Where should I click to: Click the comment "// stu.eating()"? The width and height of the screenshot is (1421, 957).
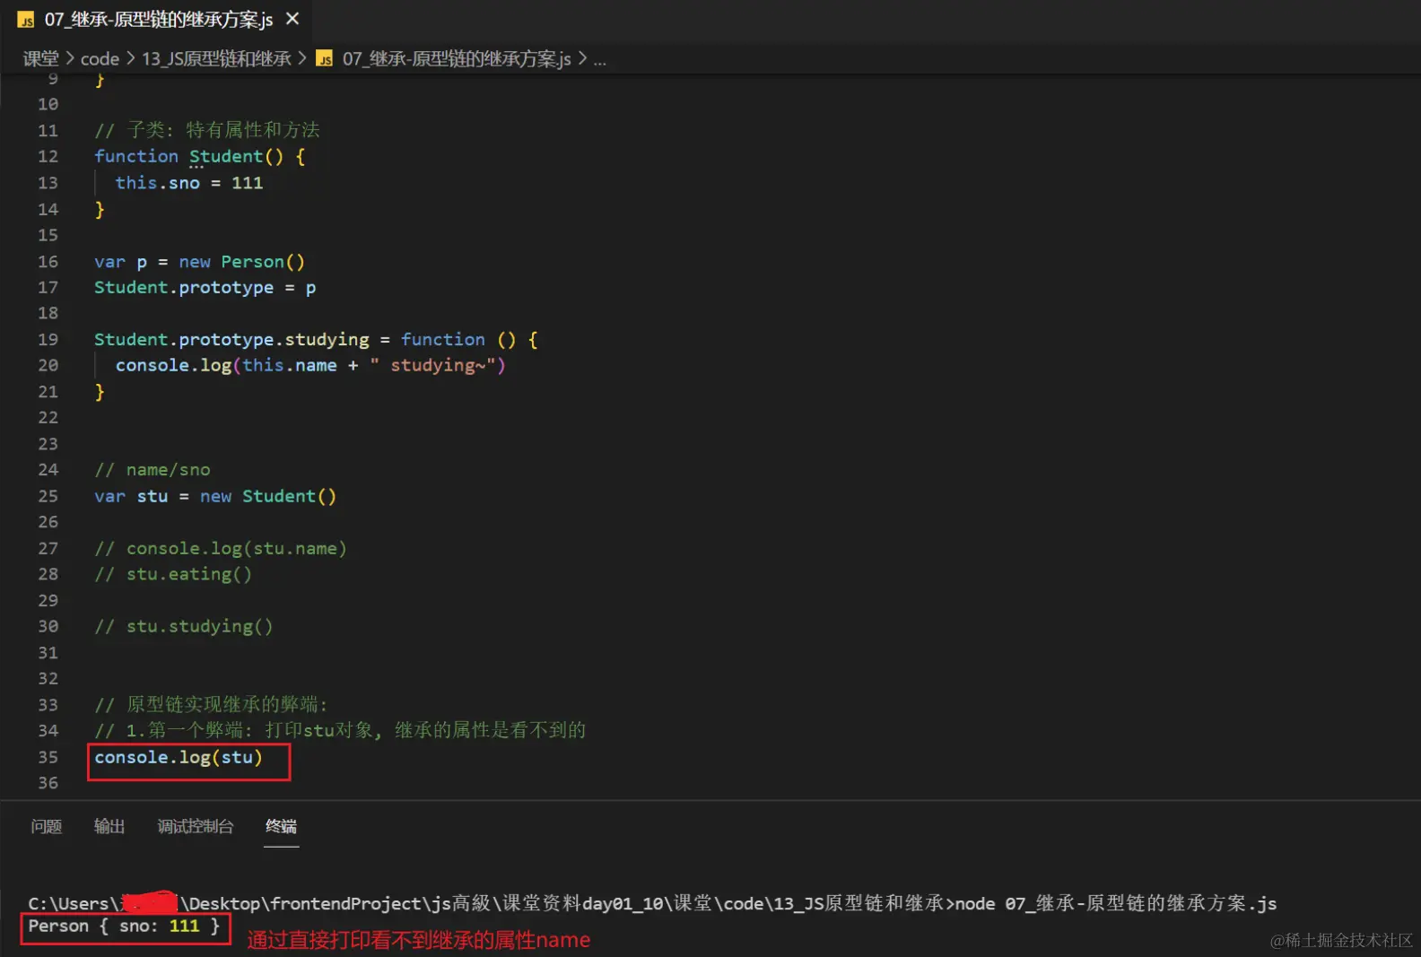pyautogui.click(x=173, y=574)
